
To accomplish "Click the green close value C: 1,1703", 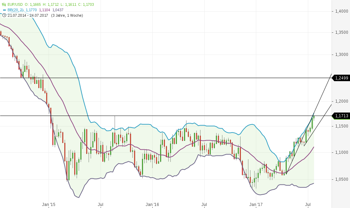I will (x=86, y=4).
